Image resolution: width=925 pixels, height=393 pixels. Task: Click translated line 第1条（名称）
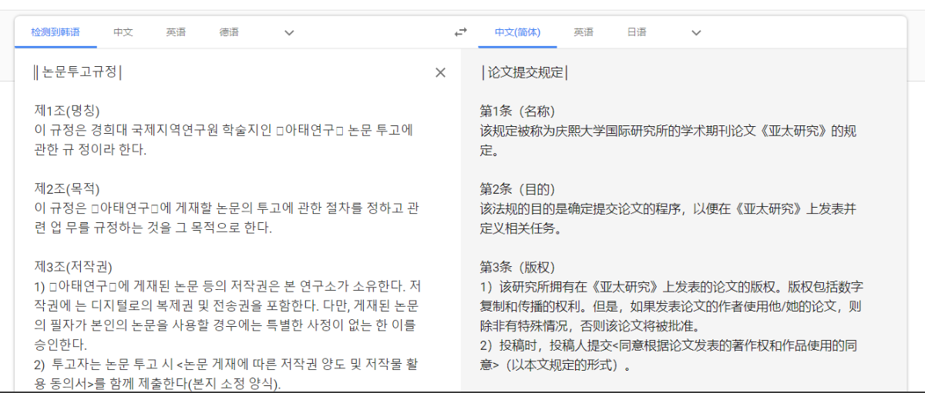click(517, 111)
